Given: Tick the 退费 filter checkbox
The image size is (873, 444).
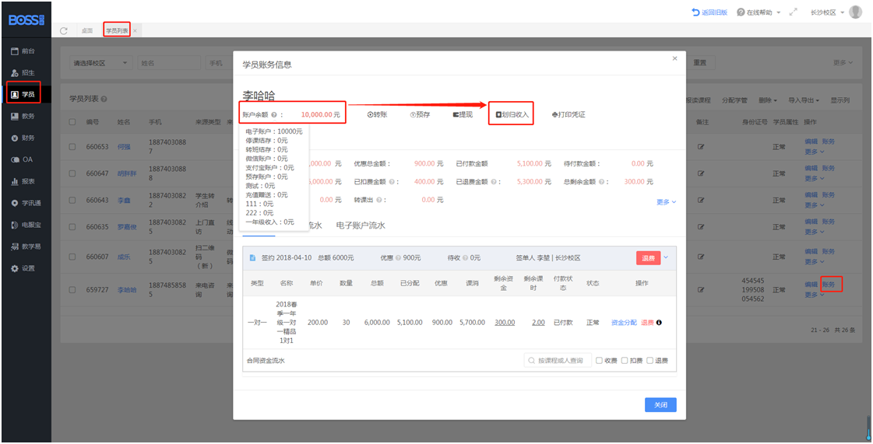Looking at the screenshot, I should pos(649,361).
